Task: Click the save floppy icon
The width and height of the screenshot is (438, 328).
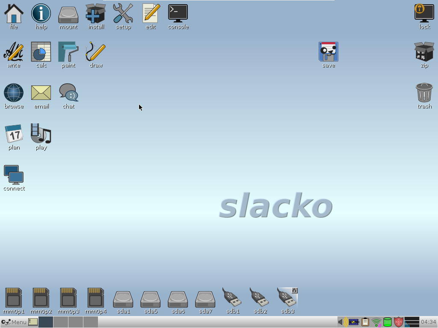Action: tap(328, 52)
